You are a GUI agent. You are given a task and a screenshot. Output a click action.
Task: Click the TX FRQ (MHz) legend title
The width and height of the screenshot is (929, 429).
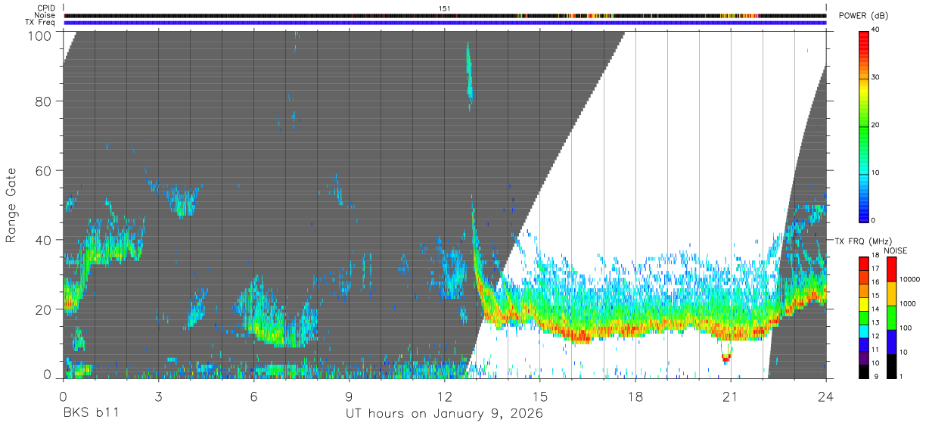(x=865, y=241)
